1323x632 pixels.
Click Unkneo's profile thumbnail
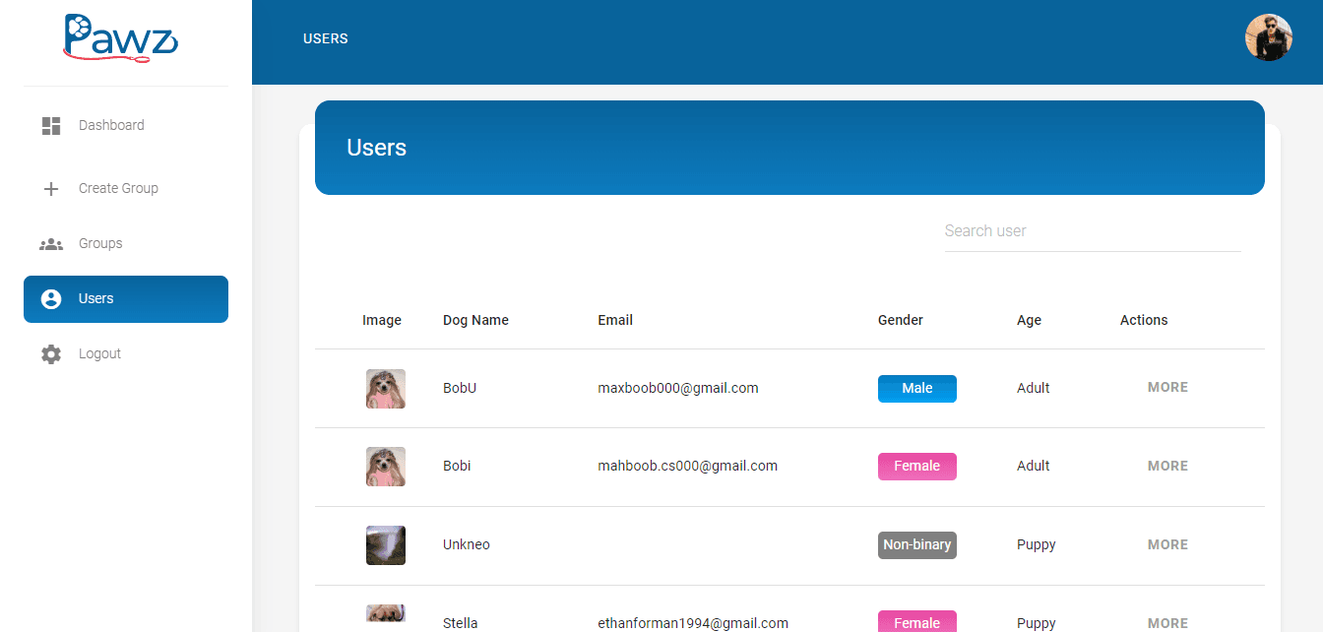point(385,544)
